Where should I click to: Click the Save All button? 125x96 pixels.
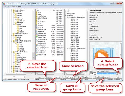(x=58, y=77)
